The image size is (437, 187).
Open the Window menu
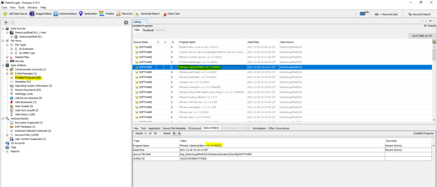click(x=32, y=8)
